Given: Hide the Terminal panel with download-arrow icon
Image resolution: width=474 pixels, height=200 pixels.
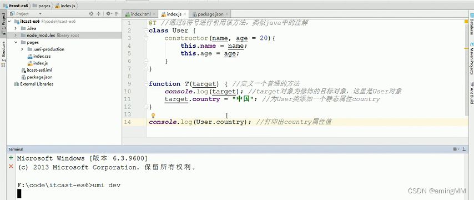Looking at the screenshot, I should click(x=465, y=149).
